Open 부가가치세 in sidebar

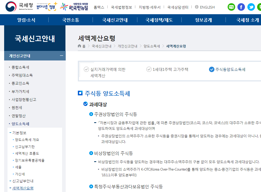(x=20, y=91)
